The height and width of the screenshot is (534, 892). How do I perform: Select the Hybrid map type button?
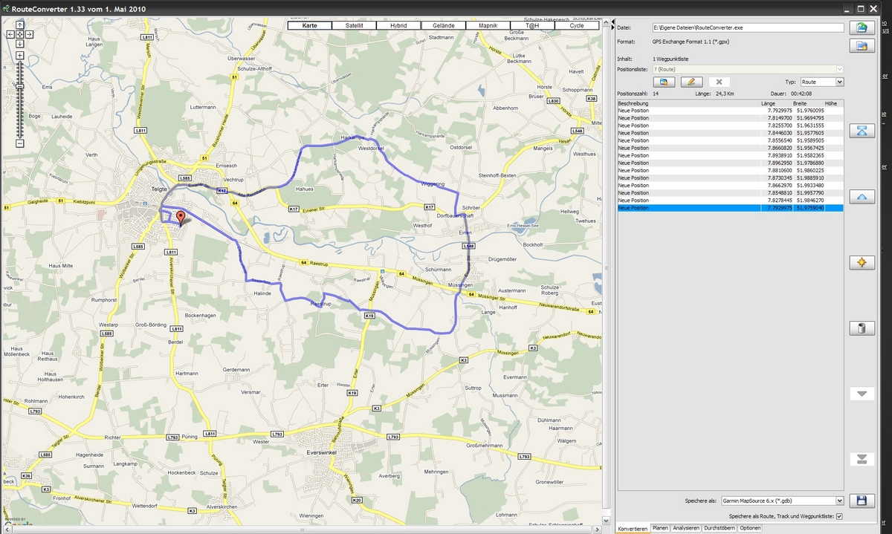click(x=398, y=25)
